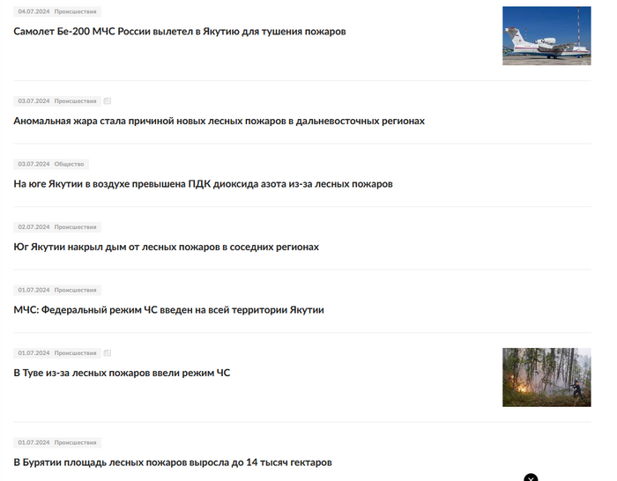Click the document icon beside Tuva article tag
The width and height of the screenshot is (617, 481).
(x=107, y=352)
